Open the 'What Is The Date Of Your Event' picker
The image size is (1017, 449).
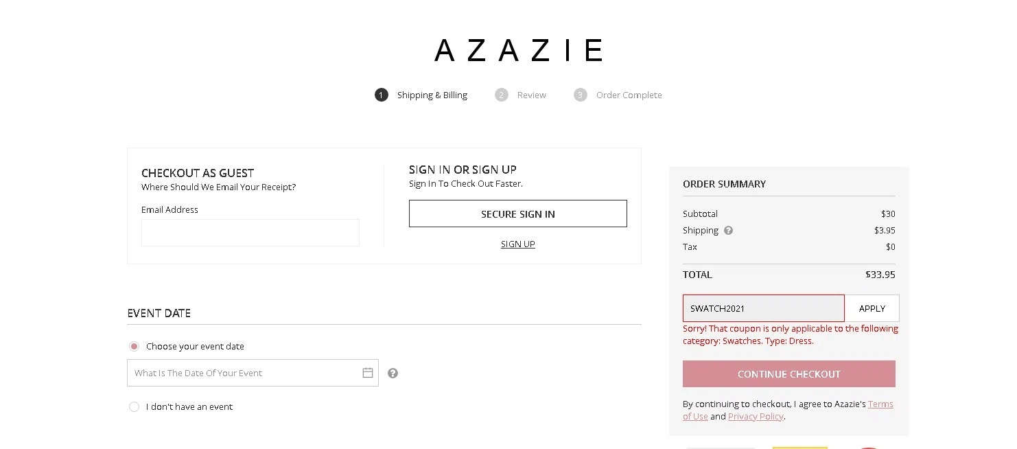coord(244,373)
